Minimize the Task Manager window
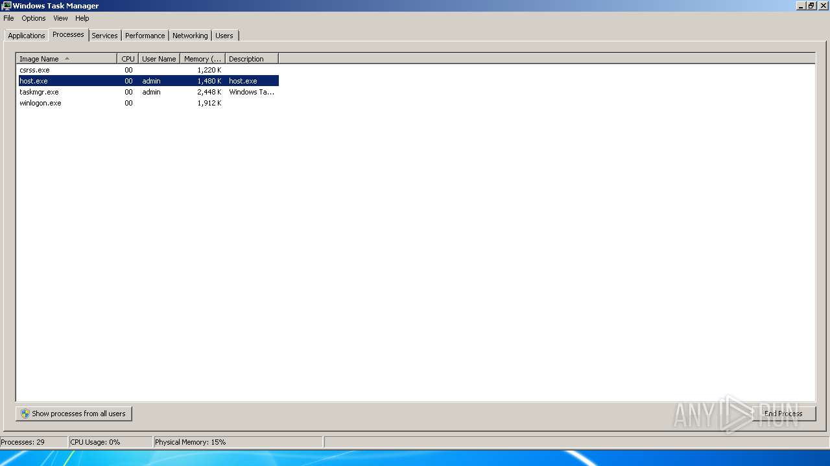Image resolution: width=830 pixels, height=466 pixels. pyautogui.click(x=801, y=5)
